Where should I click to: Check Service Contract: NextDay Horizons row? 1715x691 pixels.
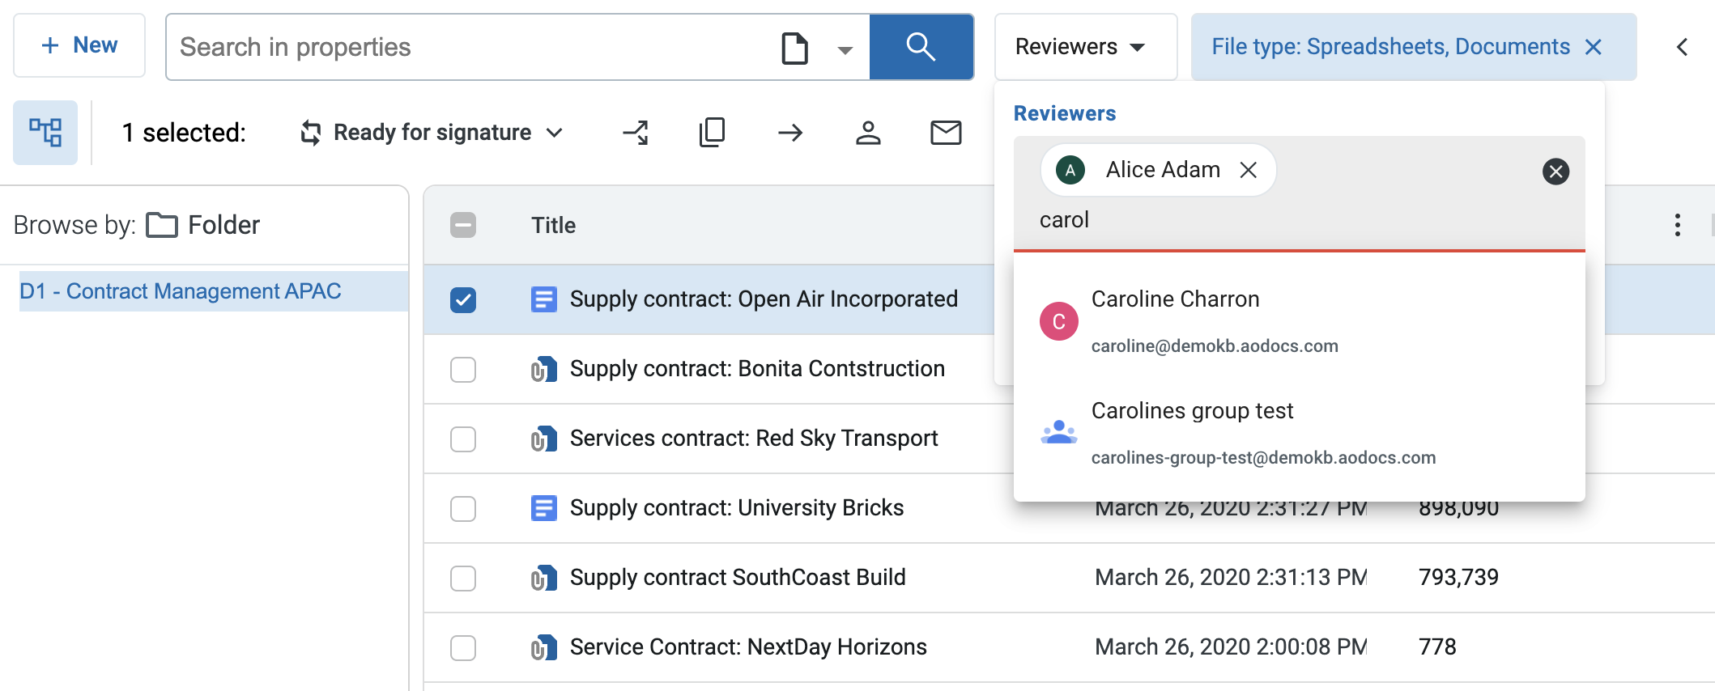click(463, 648)
